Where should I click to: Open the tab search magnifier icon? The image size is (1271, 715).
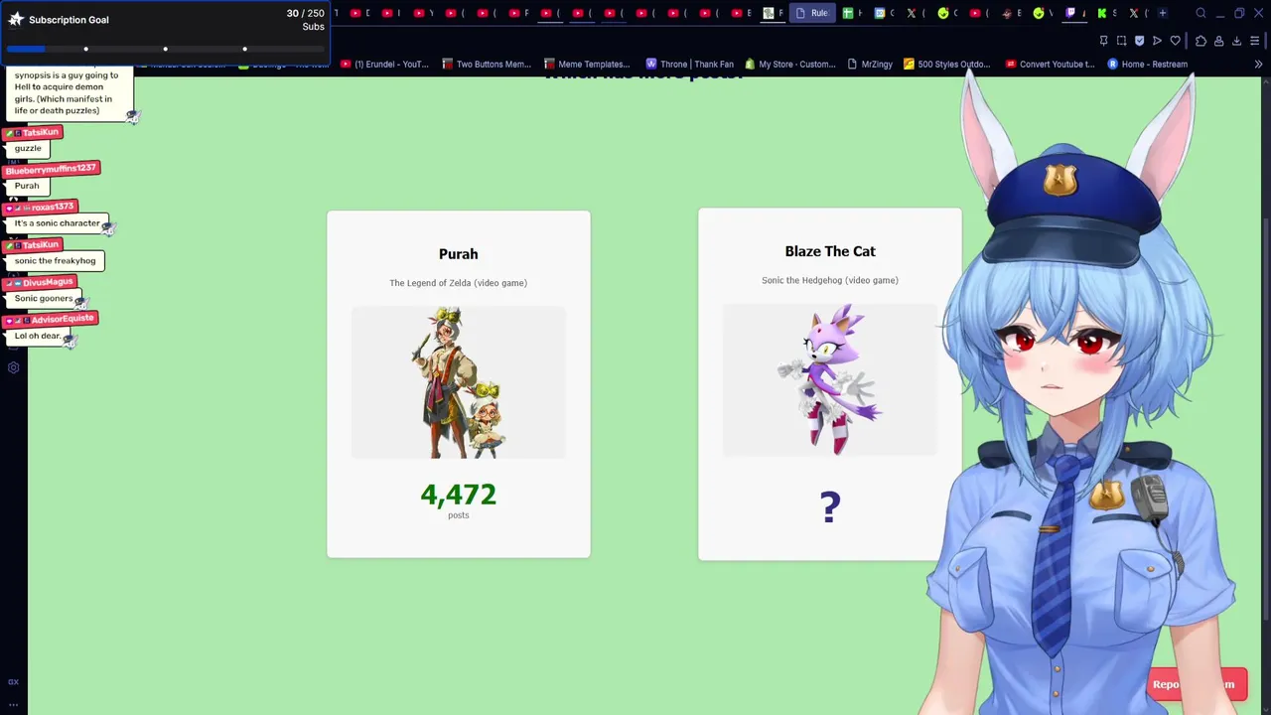(1200, 13)
